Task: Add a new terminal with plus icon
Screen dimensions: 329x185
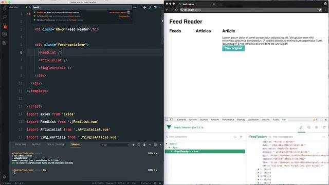Action: (x=134, y=145)
